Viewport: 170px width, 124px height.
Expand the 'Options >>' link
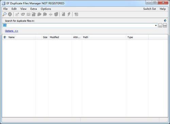click(12, 31)
